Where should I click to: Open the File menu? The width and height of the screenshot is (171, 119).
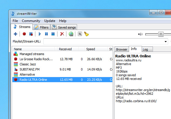click(15, 21)
